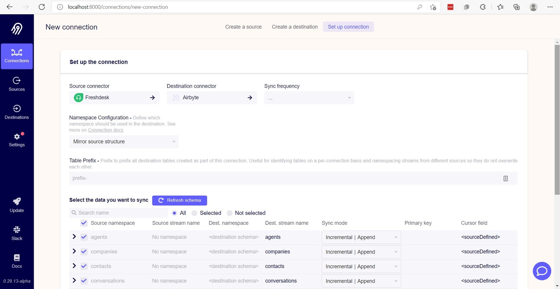560x289 pixels.
Task: Open Sources in the sidebar
Action: tap(17, 84)
